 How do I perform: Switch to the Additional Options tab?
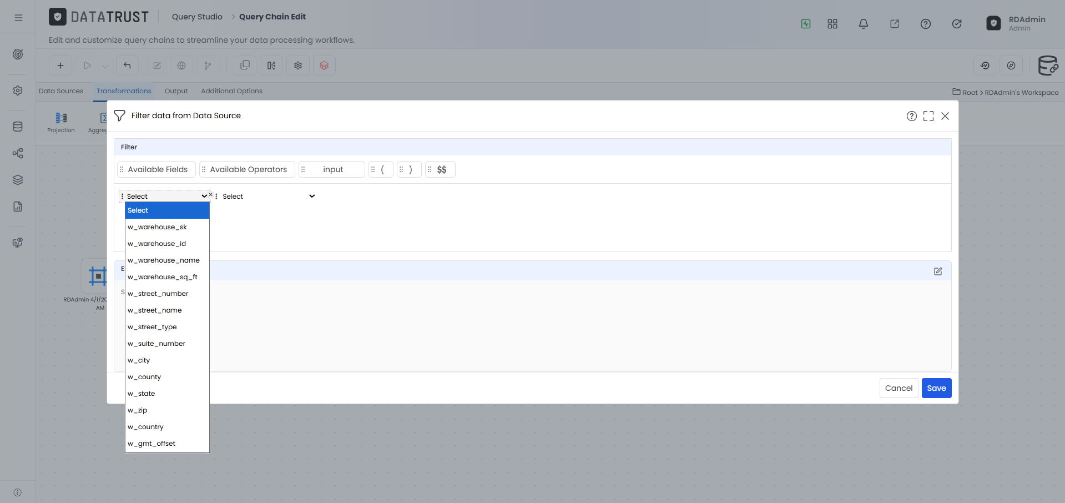click(231, 91)
